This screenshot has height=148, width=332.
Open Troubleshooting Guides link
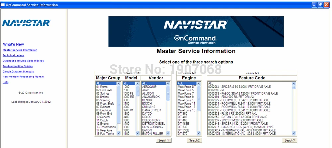(17, 66)
